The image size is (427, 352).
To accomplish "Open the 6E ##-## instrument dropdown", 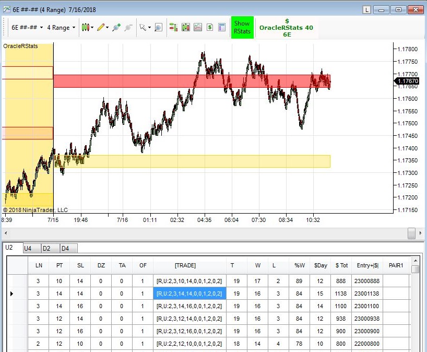I will pyautogui.click(x=27, y=28).
